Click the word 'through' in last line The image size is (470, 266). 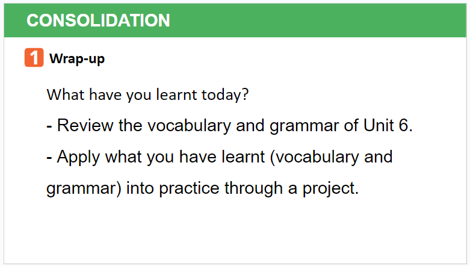coord(253,188)
